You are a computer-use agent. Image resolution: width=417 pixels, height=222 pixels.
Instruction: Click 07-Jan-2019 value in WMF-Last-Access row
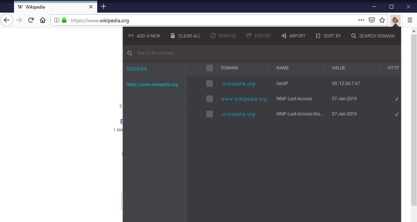click(x=344, y=98)
